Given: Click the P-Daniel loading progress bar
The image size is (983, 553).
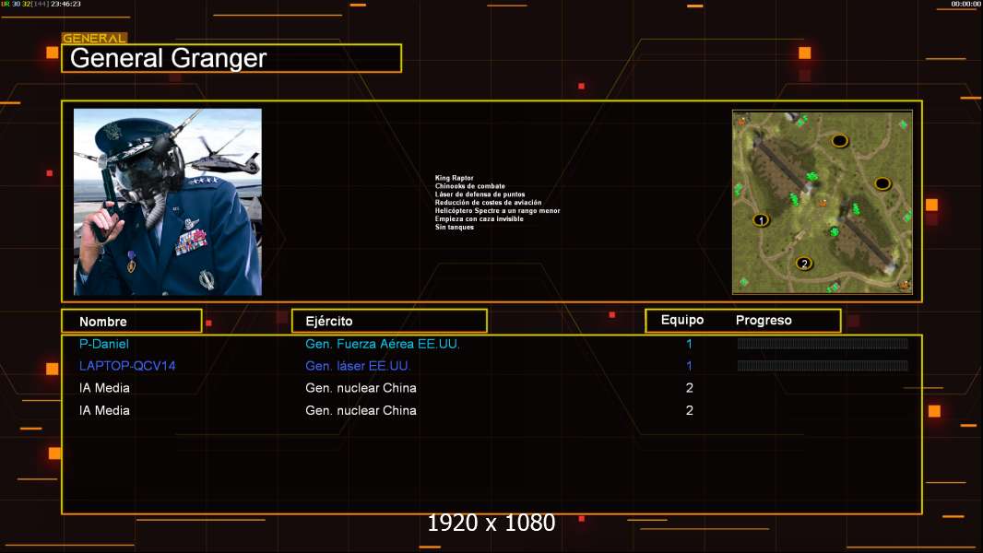Looking at the screenshot, I should (x=823, y=343).
